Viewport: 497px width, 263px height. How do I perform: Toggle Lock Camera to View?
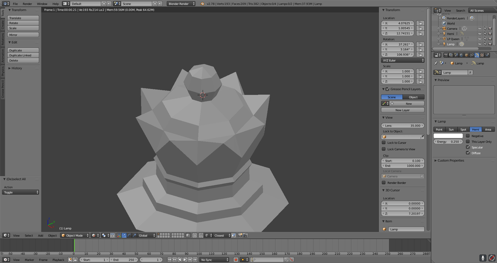(384, 149)
